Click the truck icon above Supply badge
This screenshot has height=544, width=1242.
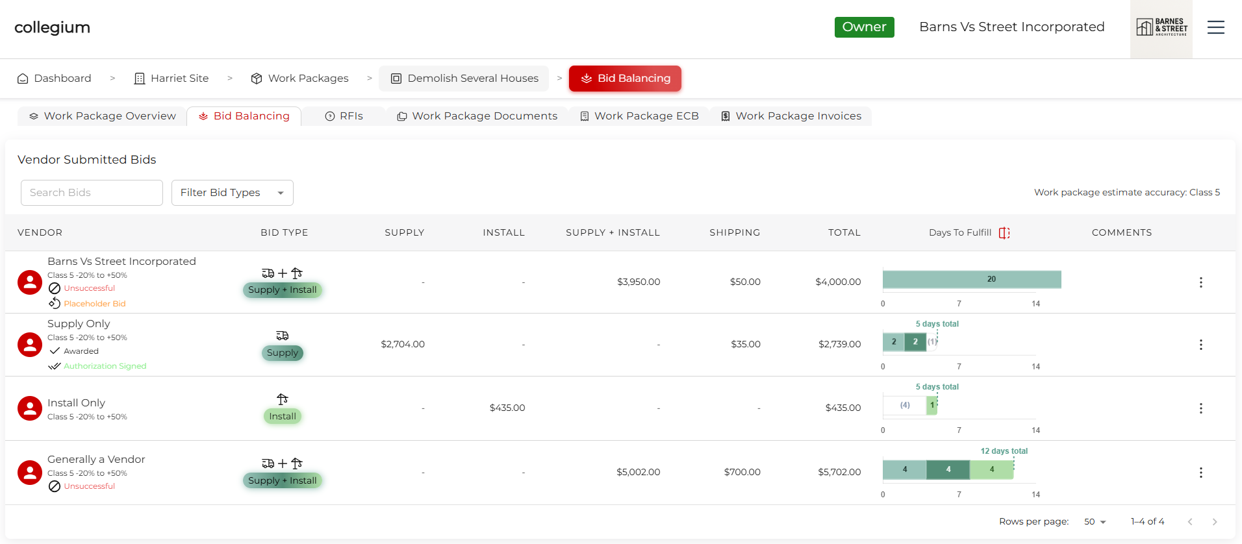coord(283,336)
